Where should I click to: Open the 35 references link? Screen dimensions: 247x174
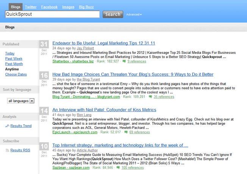[164, 97]
